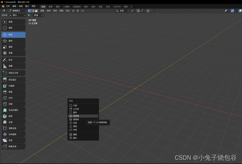Switch to the UV编辑 workspace tab
Image resolution: width=242 pixels, height=164 pixels.
66,7
